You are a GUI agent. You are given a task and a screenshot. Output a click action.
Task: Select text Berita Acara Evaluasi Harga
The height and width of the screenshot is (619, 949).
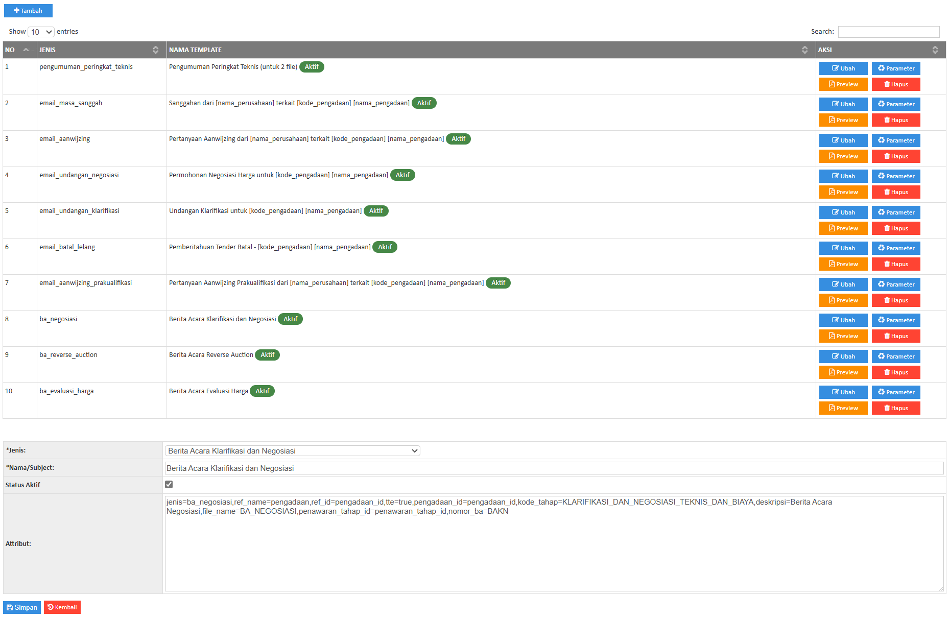coord(208,391)
